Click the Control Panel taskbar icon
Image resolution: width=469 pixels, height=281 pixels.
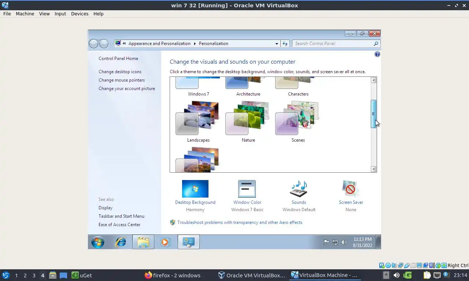click(188, 242)
